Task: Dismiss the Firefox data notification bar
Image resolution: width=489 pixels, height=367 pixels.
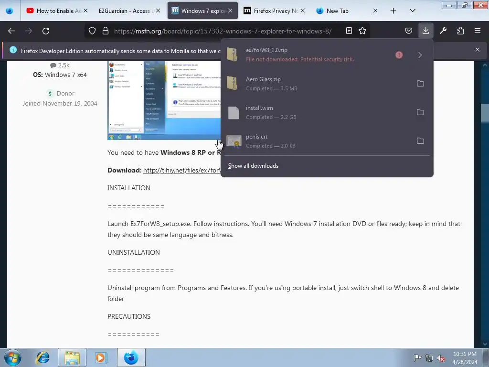Action: (x=478, y=50)
